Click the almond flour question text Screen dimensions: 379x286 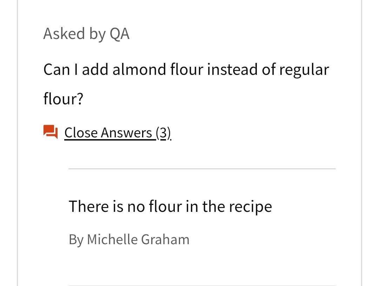(x=186, y=70)
